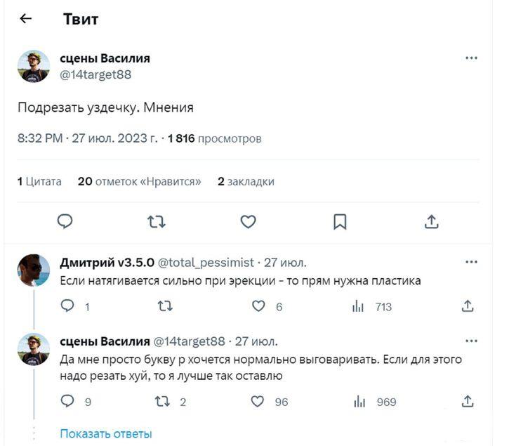Image resolution: width=509 pixels, height=446 pixels.
Task: Reply to the main tweet via comment icon
Action: coord(65,222)
